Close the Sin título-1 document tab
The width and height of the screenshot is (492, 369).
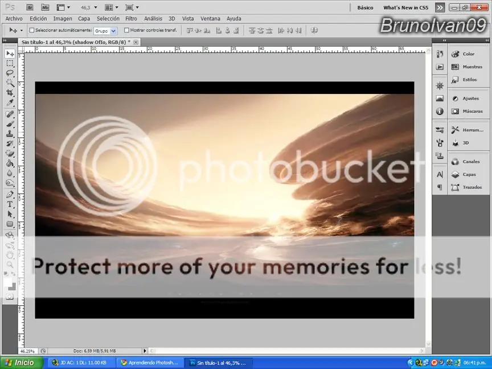pyautogui.click(x=136, y=42)
